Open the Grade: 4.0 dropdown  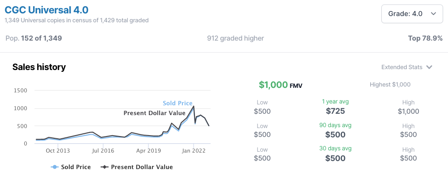tap(412, 14)
